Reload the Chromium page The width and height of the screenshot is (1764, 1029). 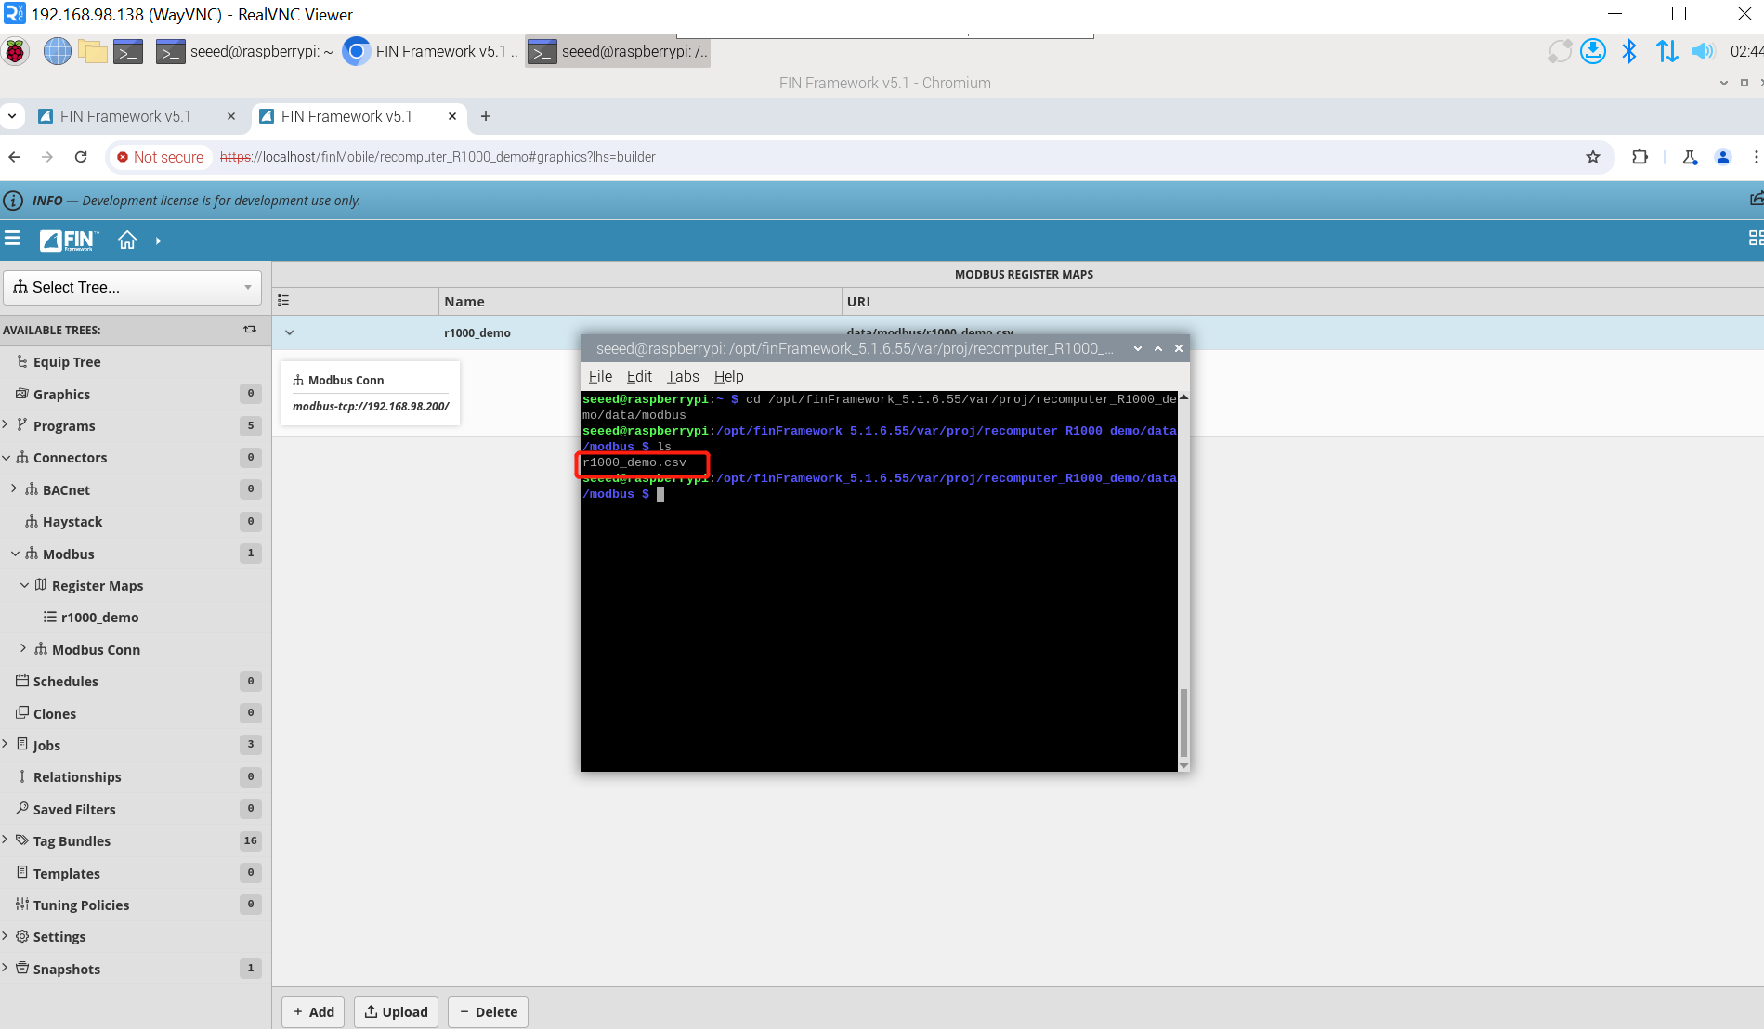pos(81,157)
